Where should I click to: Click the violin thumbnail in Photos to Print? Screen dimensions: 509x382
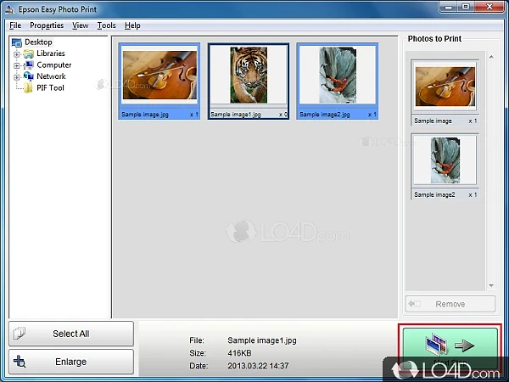point(445,87)
